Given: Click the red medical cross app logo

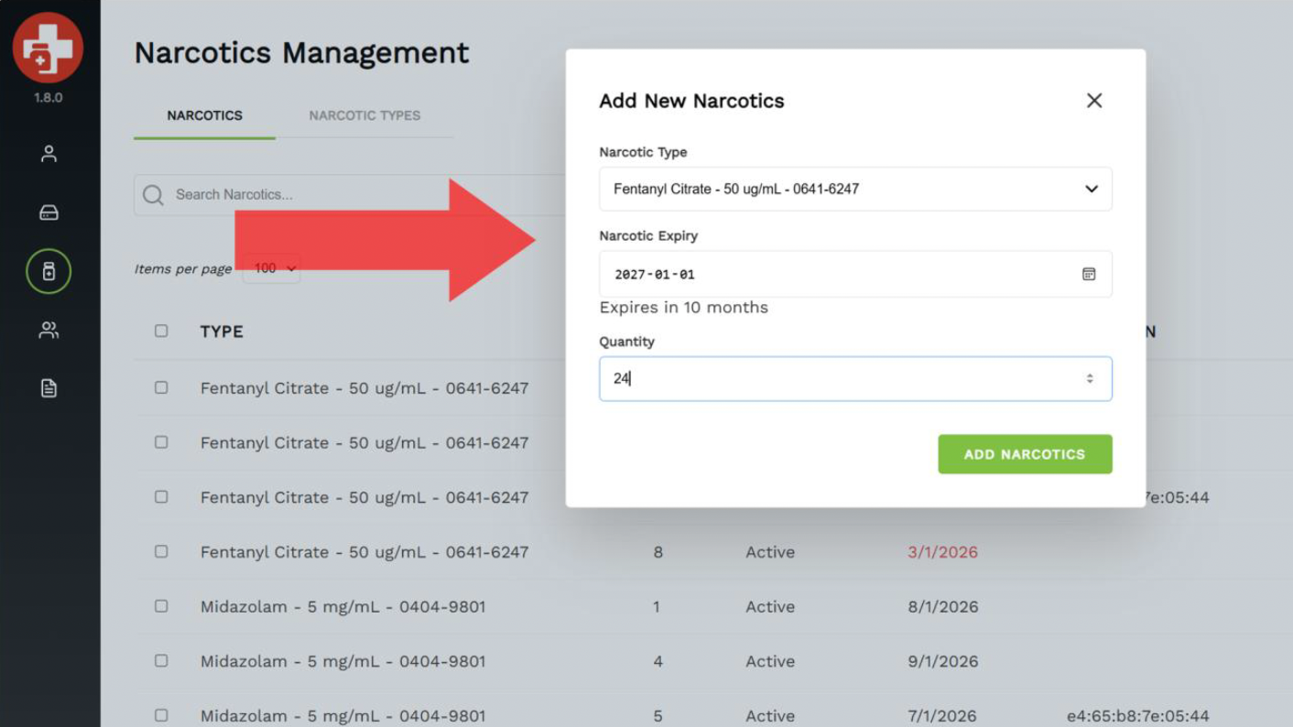Looking at the screenshot, I should [x=48, y=48].
